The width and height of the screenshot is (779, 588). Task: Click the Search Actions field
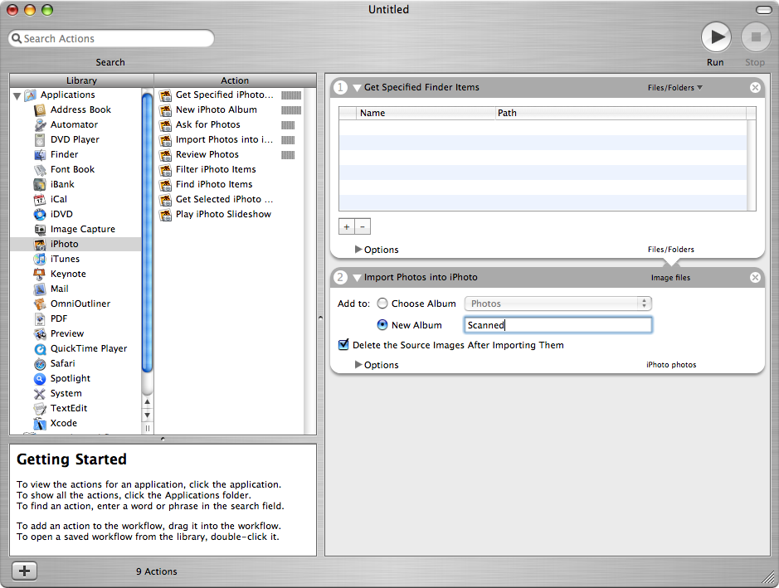111,38
